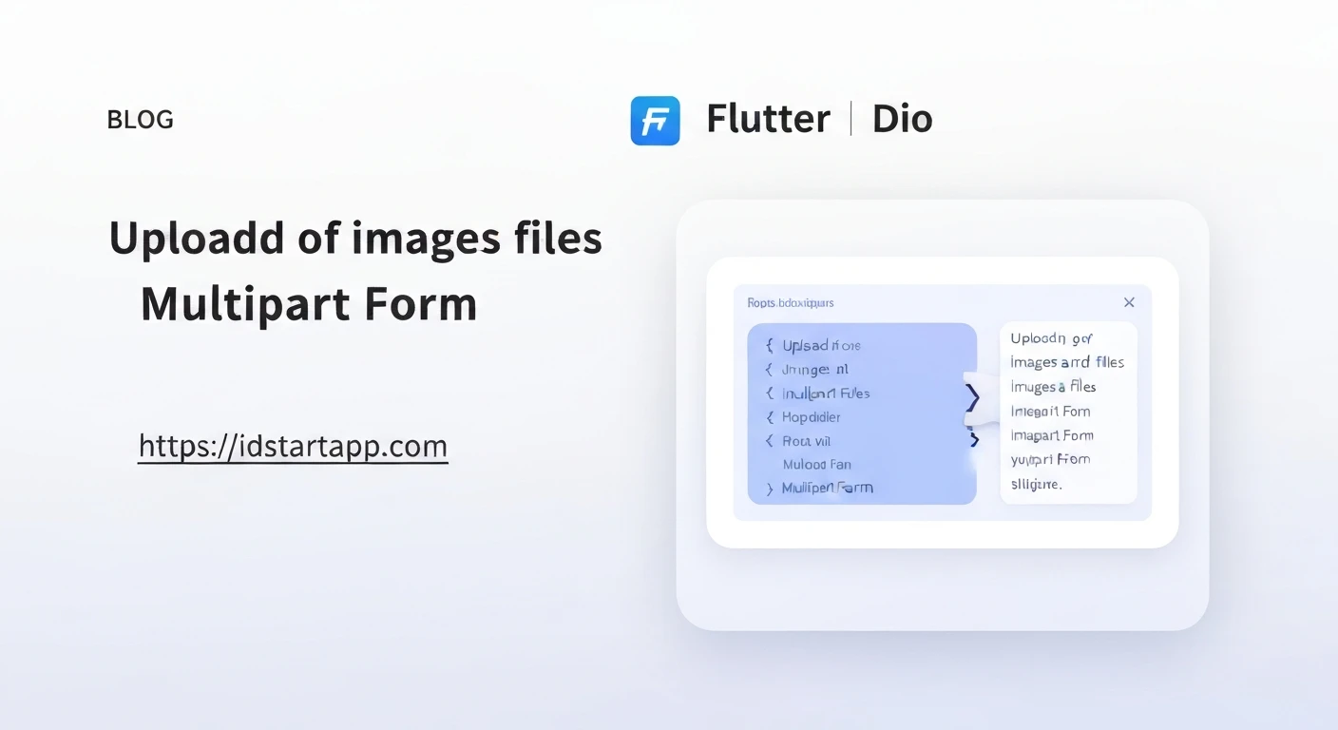This screenshot has height=730, width=1338.
Task: Select the 'Mulood Fan' list row
Action: (816, 465)
